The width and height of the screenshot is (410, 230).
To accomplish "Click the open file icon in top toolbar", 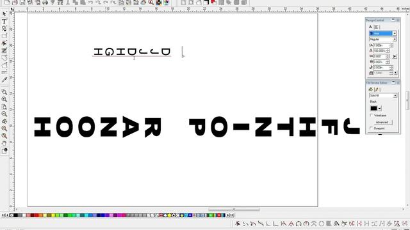I will coord(15,3).
